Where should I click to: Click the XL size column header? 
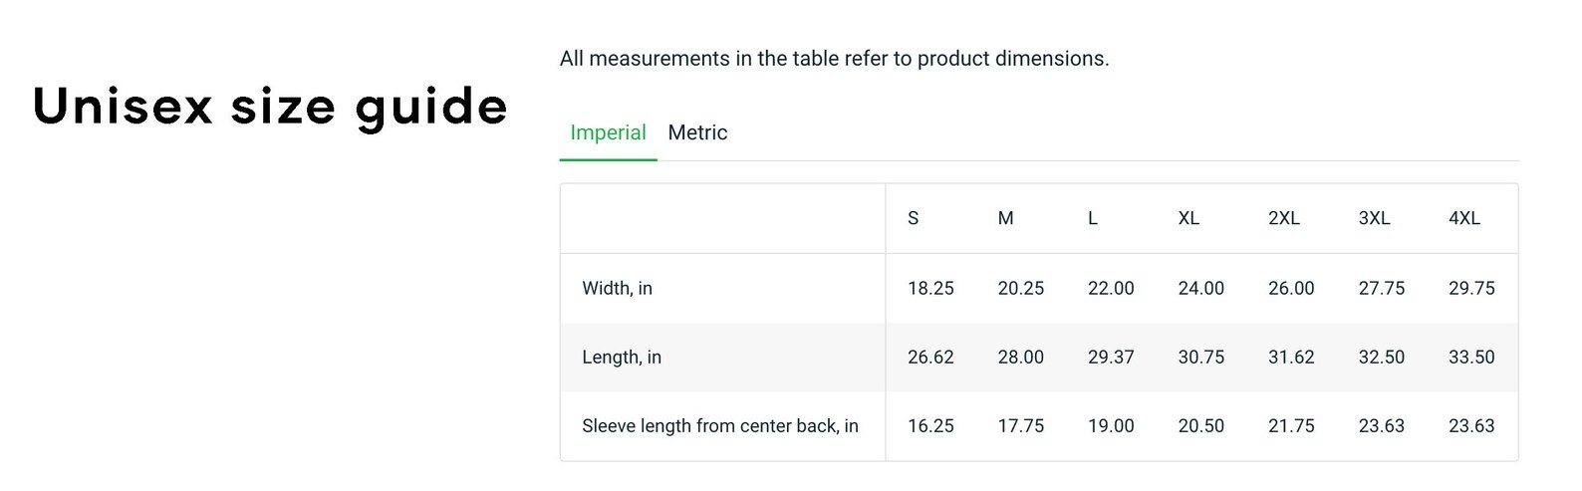pyautogui.click(x=1188, y=218)
